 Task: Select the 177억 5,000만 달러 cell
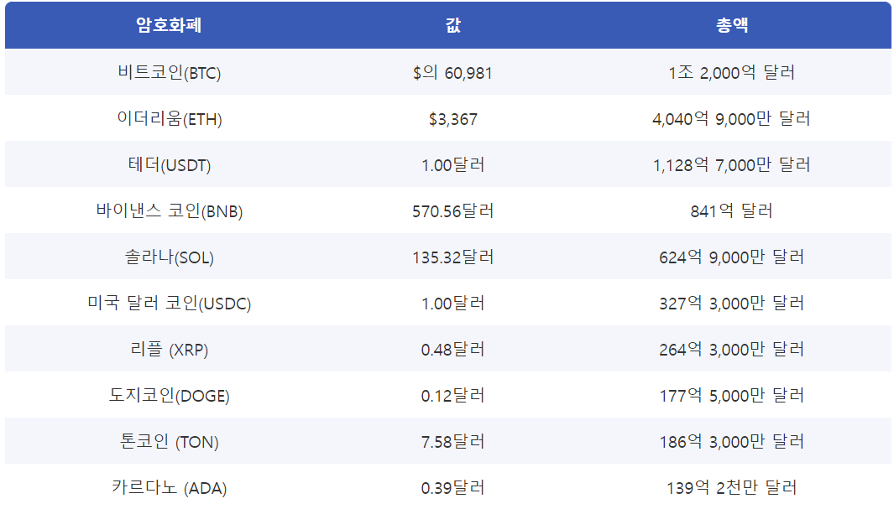731,395
